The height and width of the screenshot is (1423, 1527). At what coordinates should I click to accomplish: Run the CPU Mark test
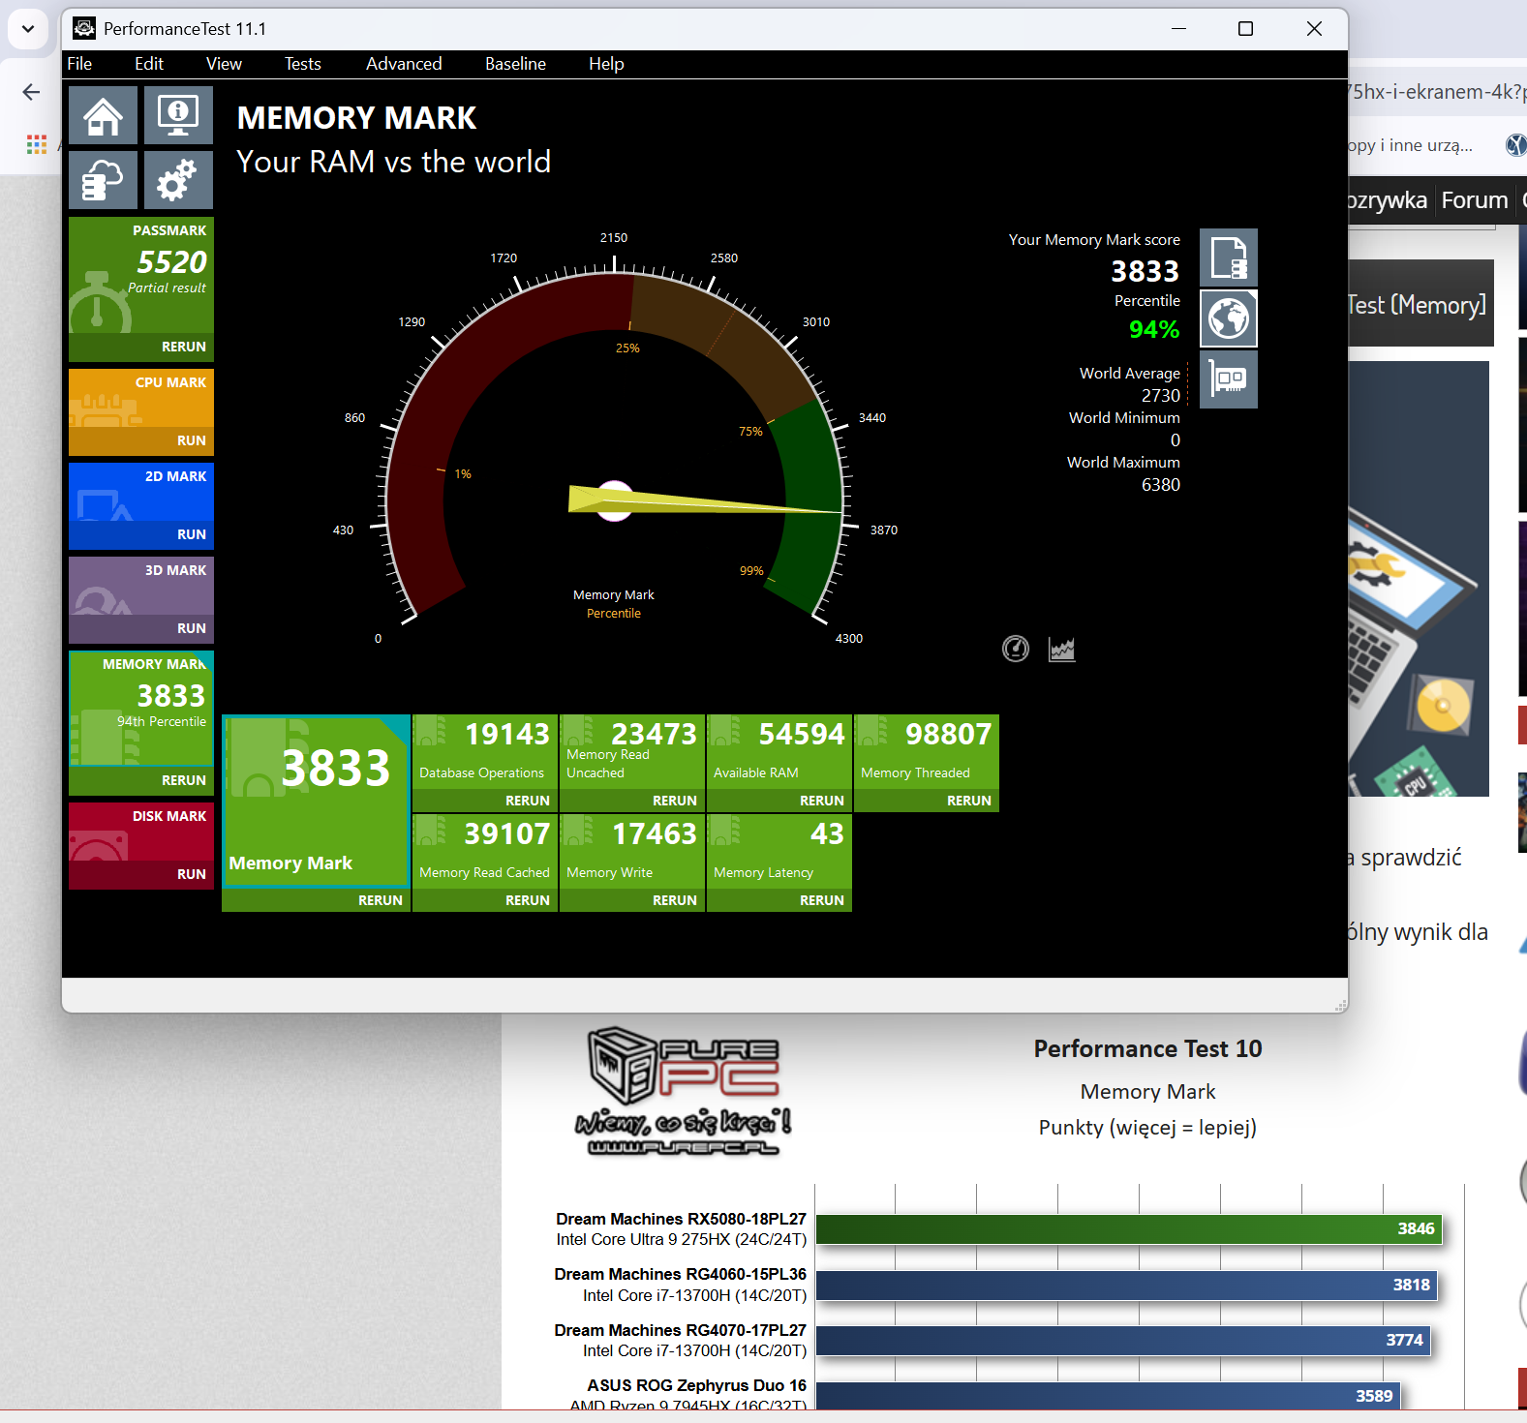(x=191, y=440)
